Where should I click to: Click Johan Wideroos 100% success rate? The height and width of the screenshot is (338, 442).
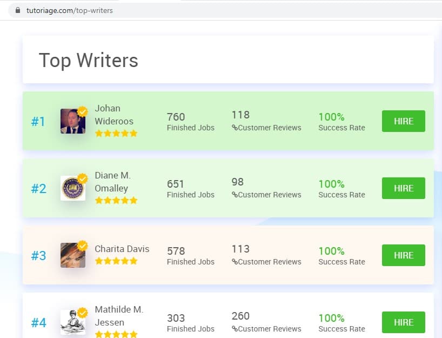[332, 117]
